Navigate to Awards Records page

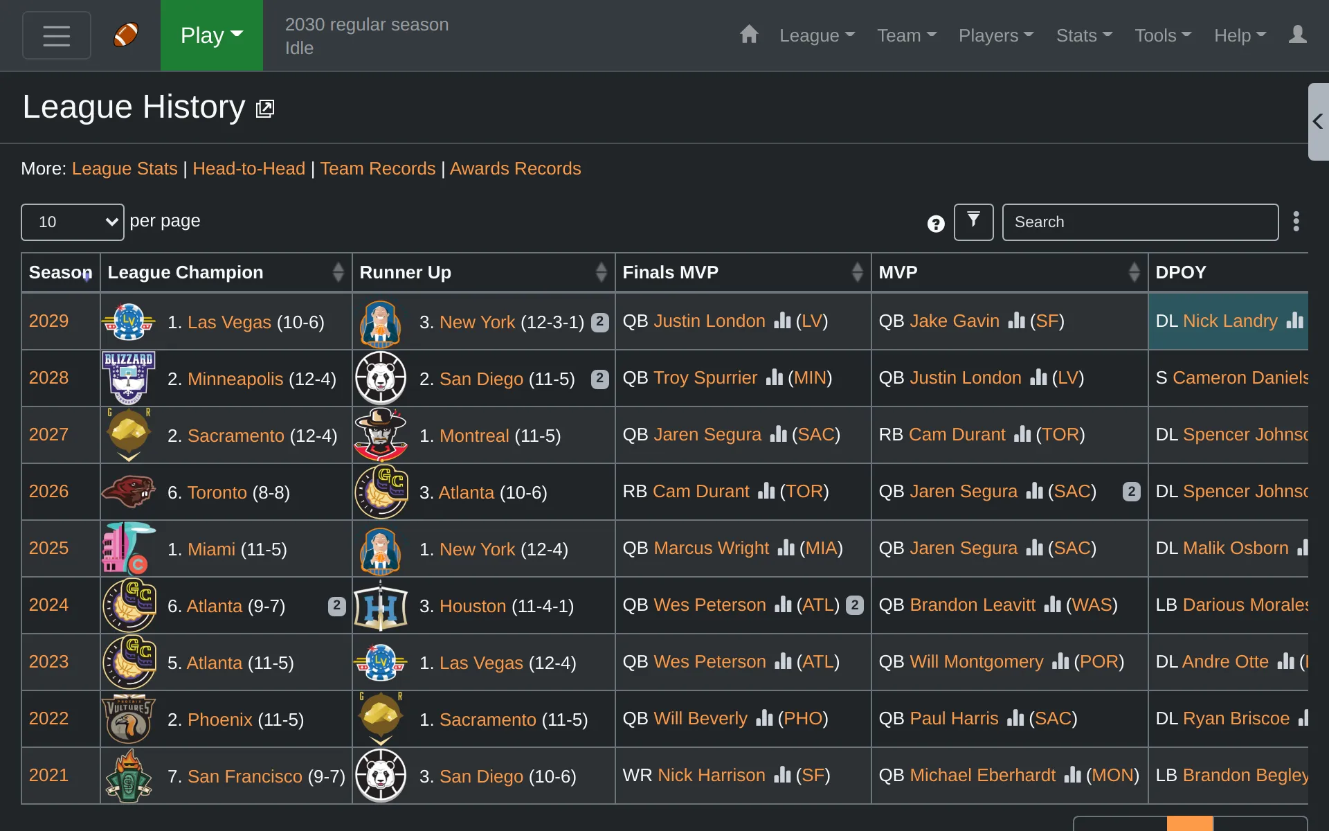pyautogui.click(x=515, y=168)
